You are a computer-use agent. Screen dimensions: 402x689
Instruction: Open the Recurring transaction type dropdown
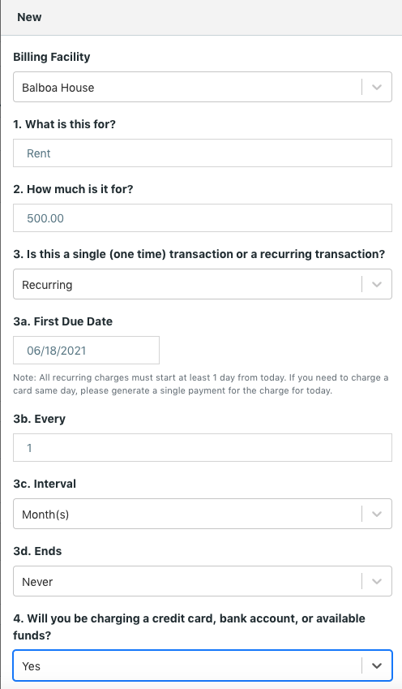pyautogui.click(x=203, y=284)
